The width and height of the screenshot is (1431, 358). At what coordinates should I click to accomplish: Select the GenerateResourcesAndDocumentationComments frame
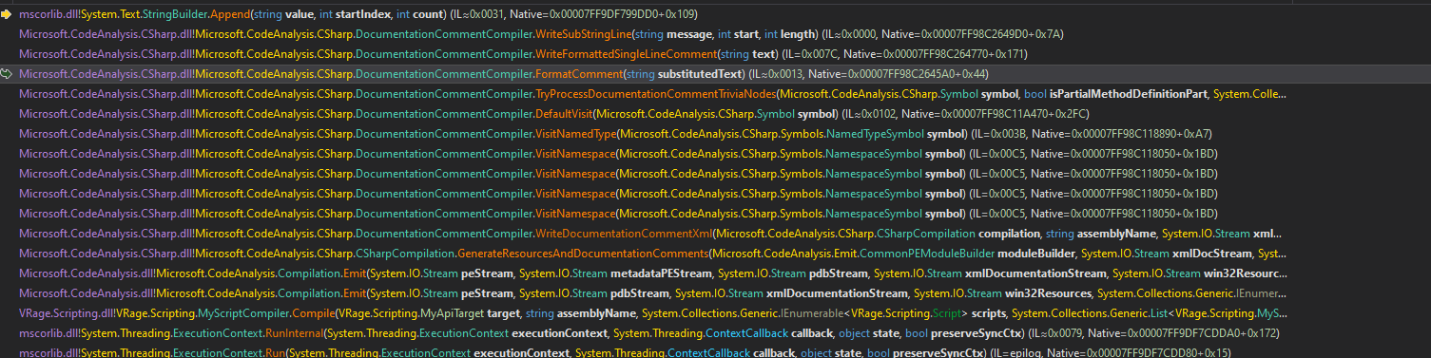(x=715, y=254)
